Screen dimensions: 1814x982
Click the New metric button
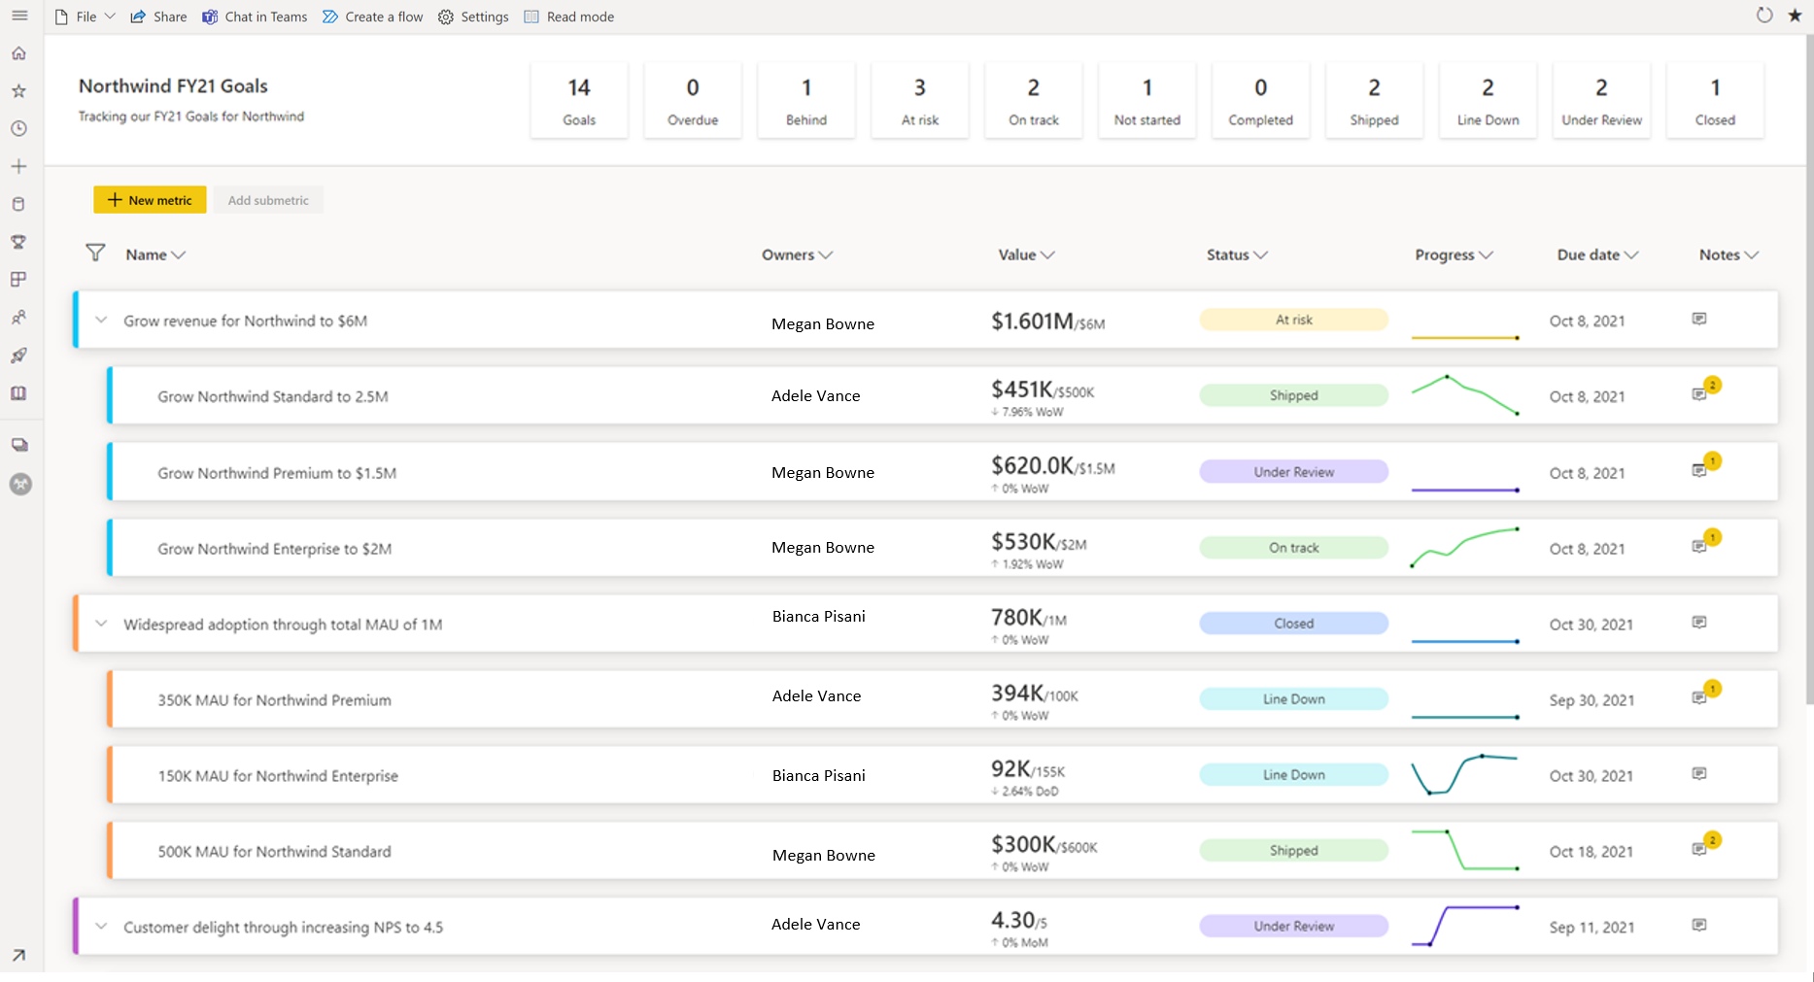150,200
